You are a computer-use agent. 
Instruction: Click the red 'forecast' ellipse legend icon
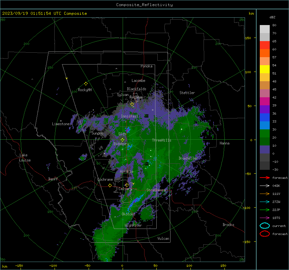tap(265, 234)
